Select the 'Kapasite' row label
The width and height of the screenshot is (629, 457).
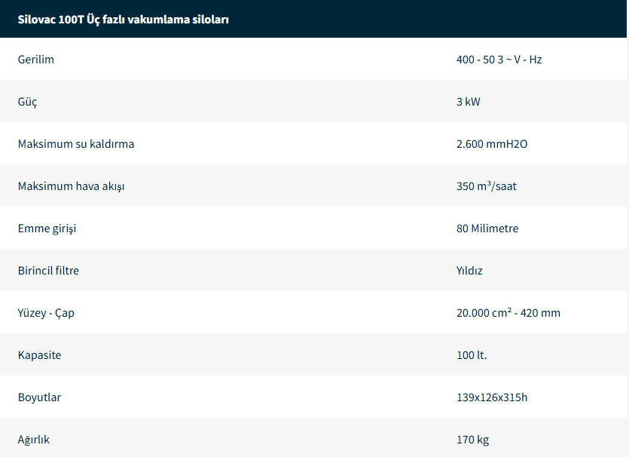pos(39,355)
